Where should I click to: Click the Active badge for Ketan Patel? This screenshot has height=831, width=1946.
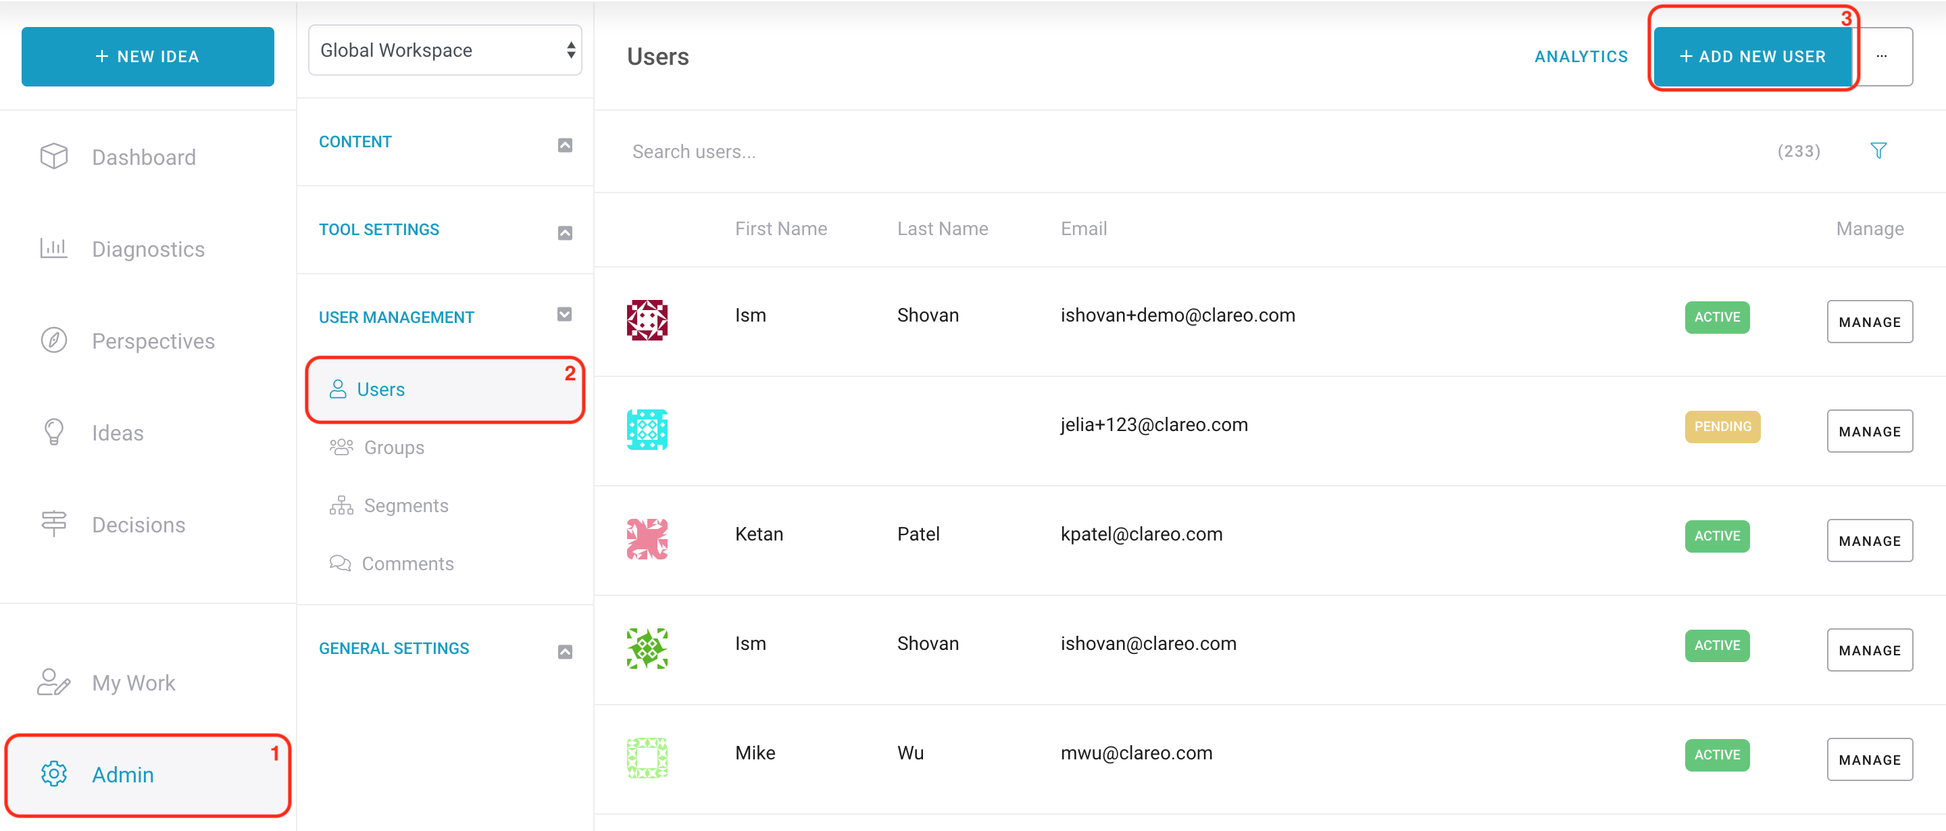[1717, 536]
